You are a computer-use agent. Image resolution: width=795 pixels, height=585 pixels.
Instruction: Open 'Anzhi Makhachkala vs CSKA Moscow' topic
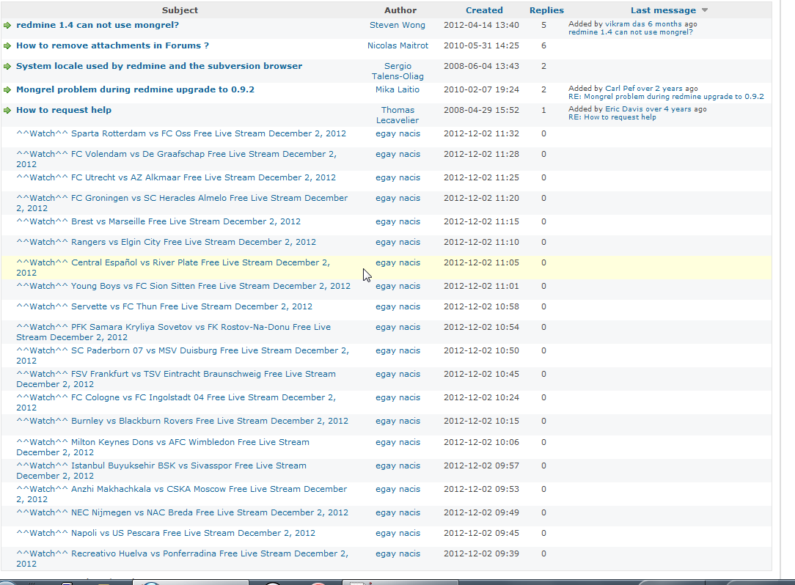coord(181,494)
